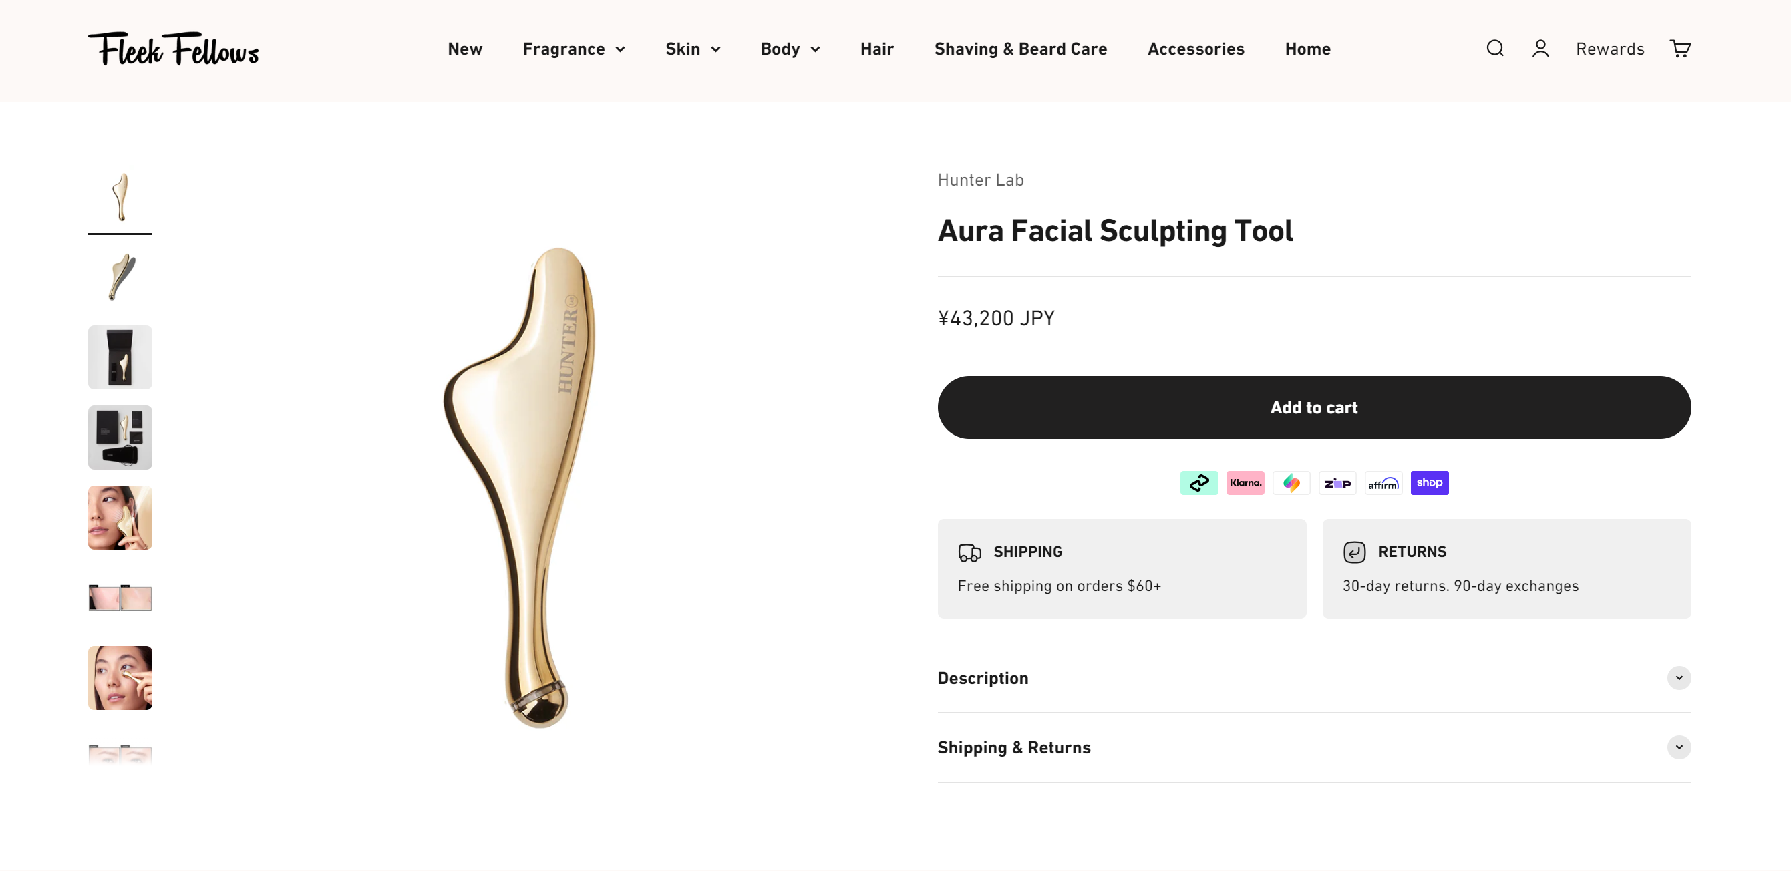This screenshot has width=1791, height=871.
Task: Click the returns arrow icon
Action: (1353, 552)
